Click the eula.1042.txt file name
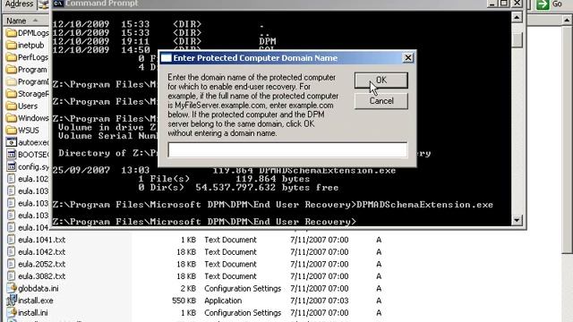This screenshot has width=573, height=322. point(42,252)
